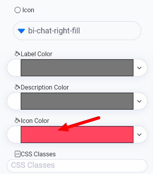Click the white left end of Label Color pill
Screen dimensions: 153x174
click(x=14, y=68)
